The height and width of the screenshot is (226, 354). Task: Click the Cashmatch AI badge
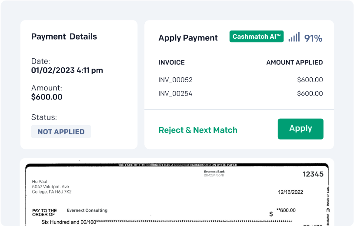coord(257,37)
